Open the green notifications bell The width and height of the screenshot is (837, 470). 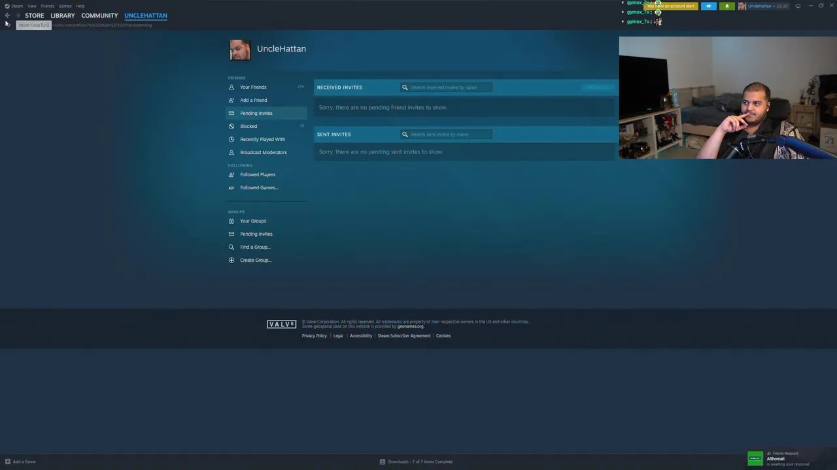(726, 6)
